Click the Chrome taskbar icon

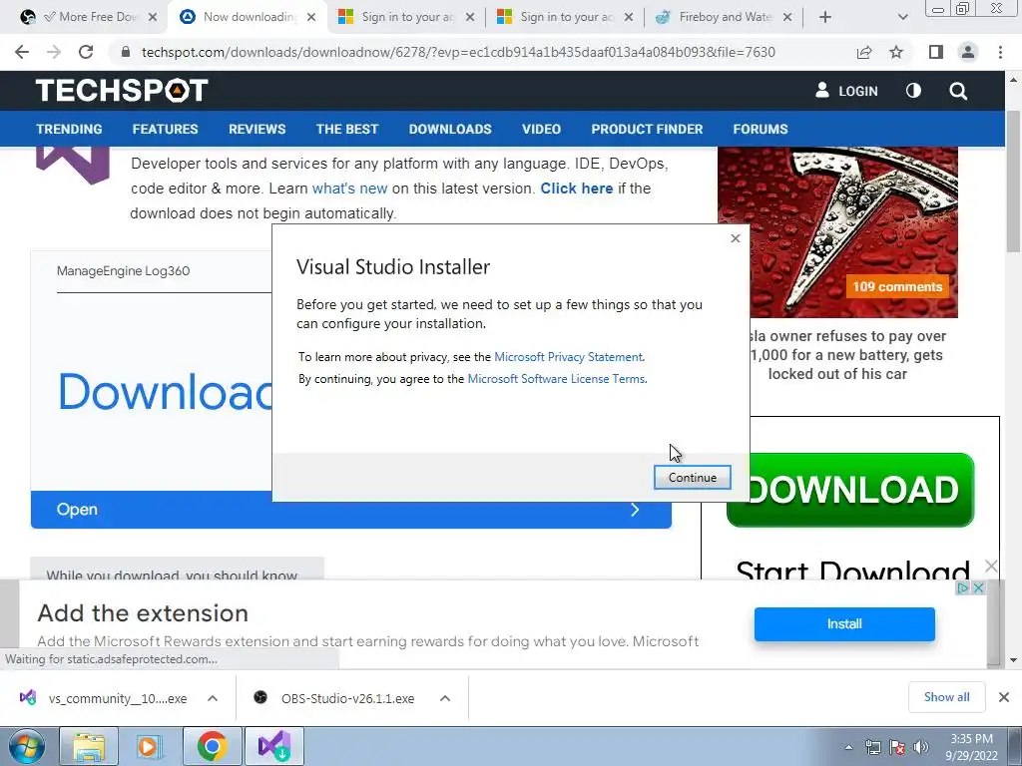pos(212,746)
